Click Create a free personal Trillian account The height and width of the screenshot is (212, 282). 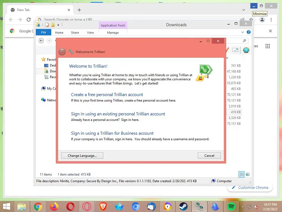click(x=107, y=95)
